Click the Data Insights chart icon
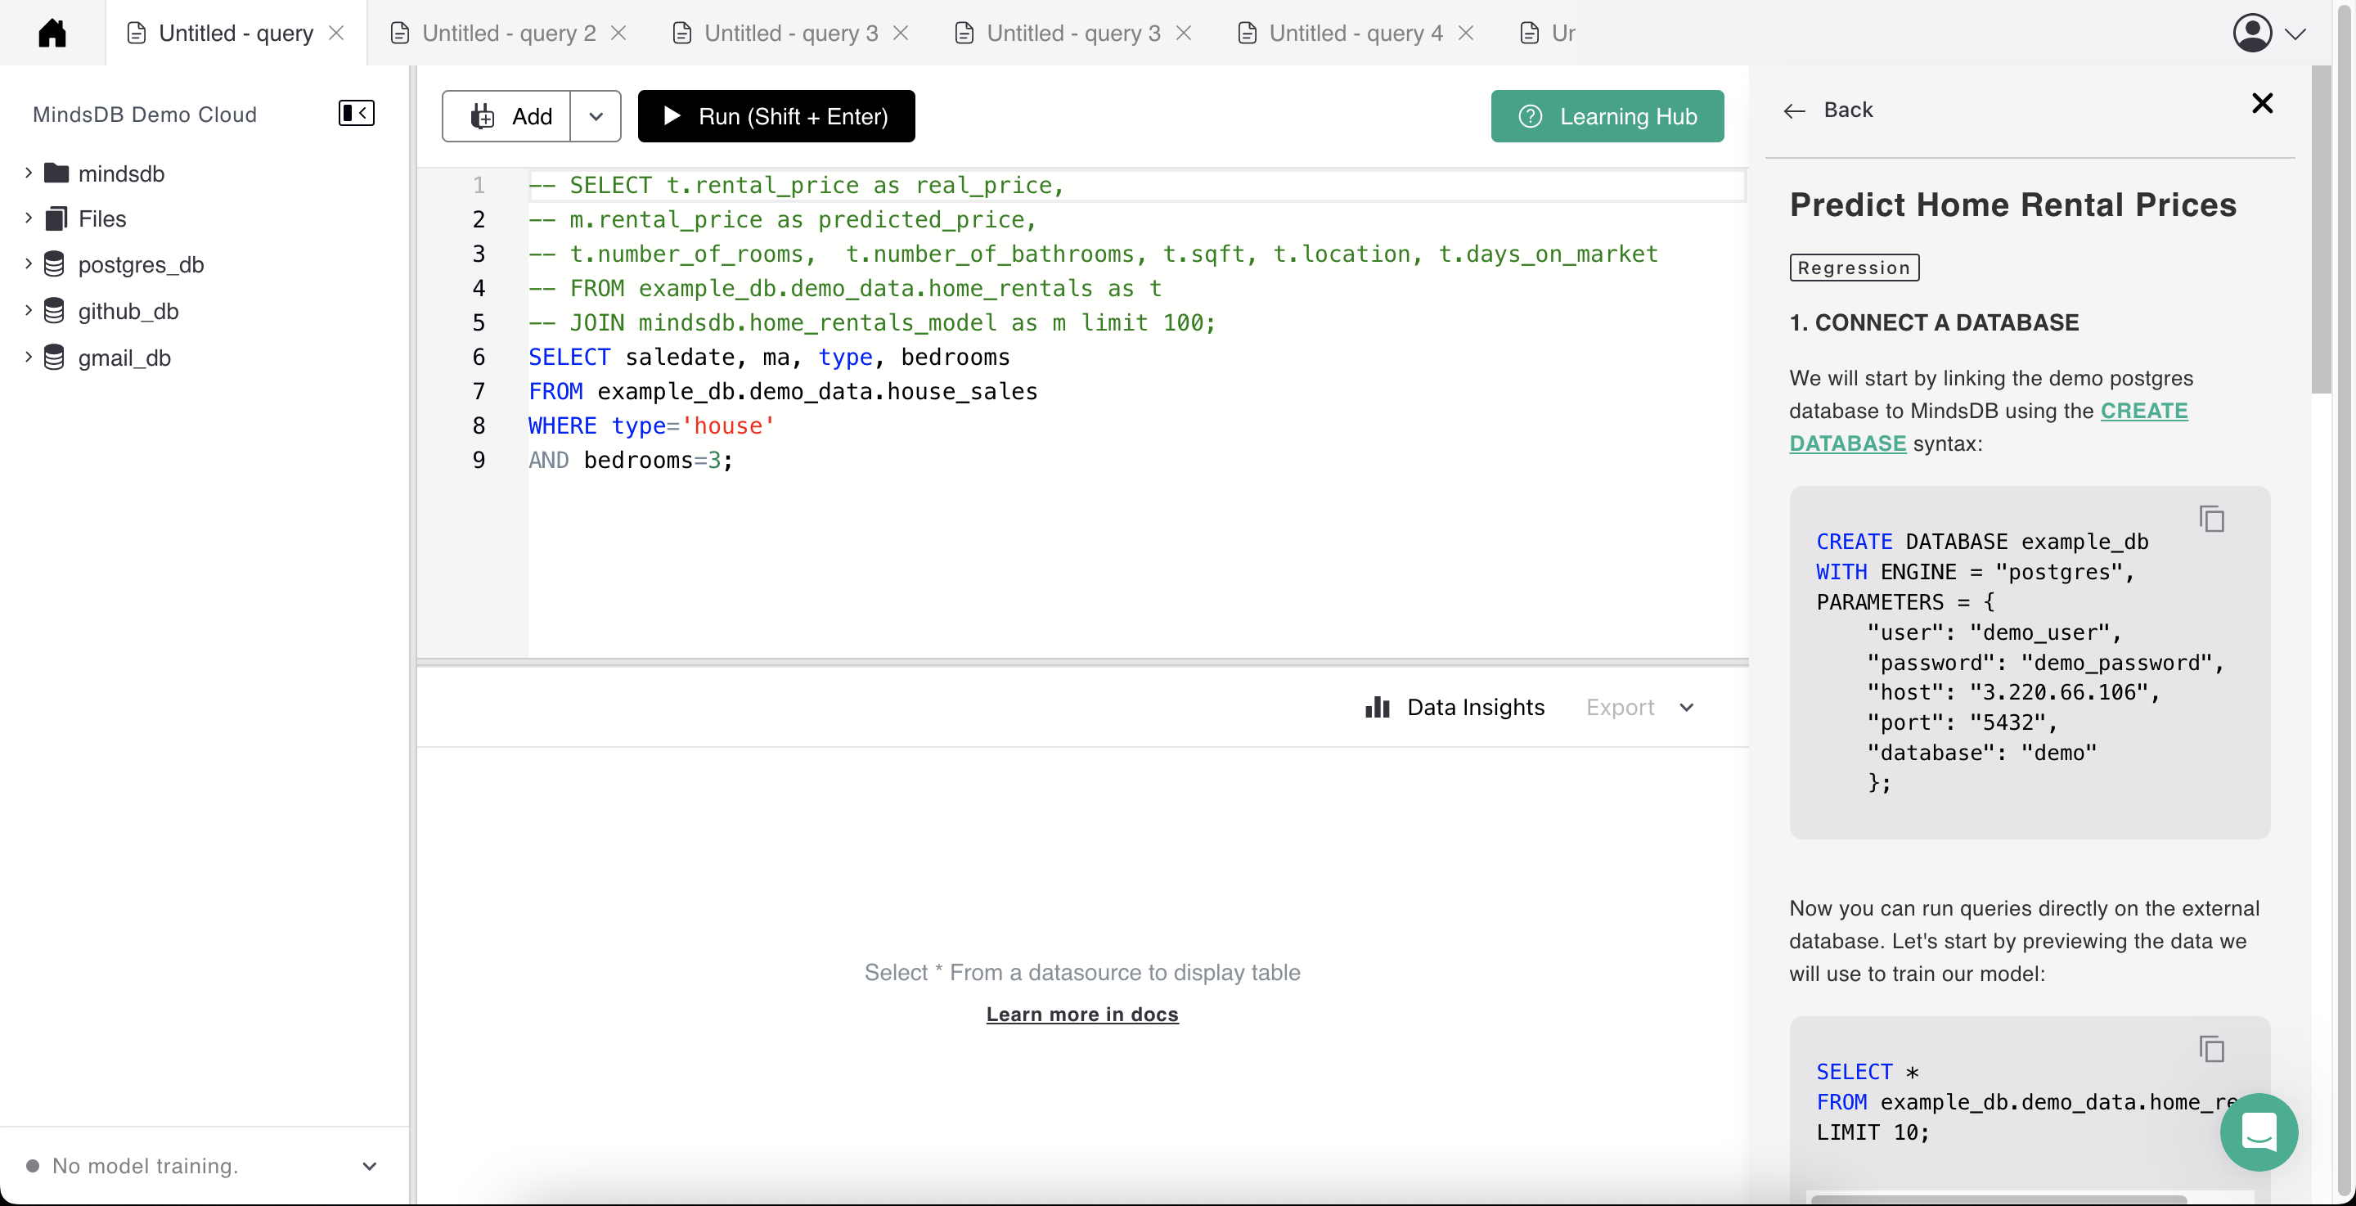The width and height of the screenshot is (2356, 1206). [x=1378, y=707]
